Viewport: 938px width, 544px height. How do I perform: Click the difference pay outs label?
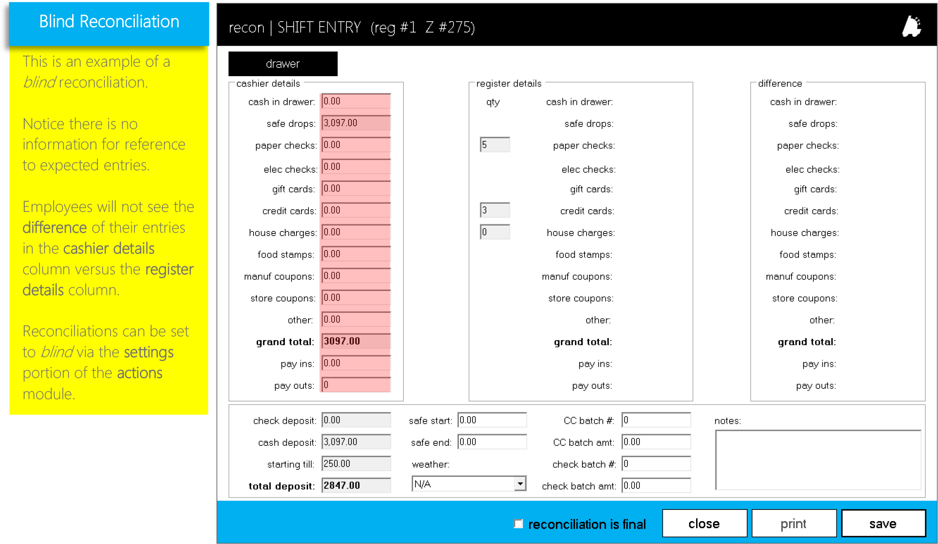[x=816, y=386]
